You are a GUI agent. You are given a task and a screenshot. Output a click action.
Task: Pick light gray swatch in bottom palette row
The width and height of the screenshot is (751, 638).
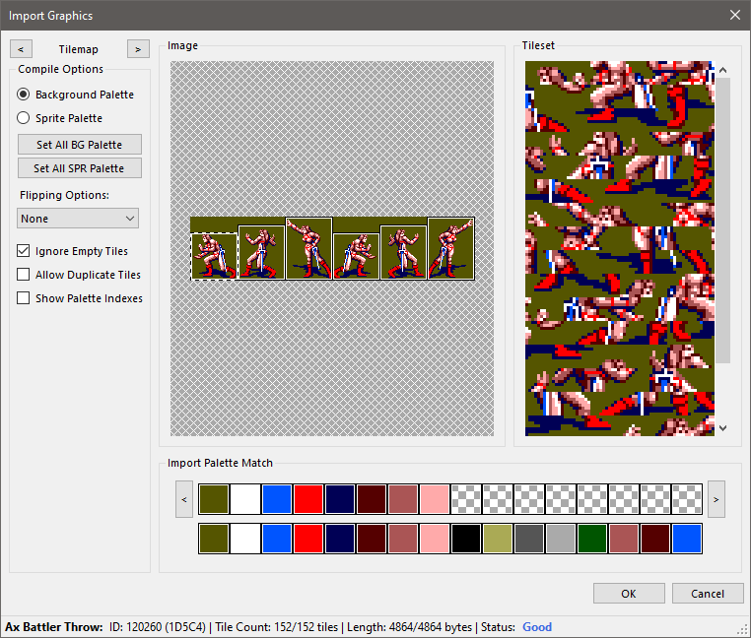pyautogui.click(x=561, y=539)
